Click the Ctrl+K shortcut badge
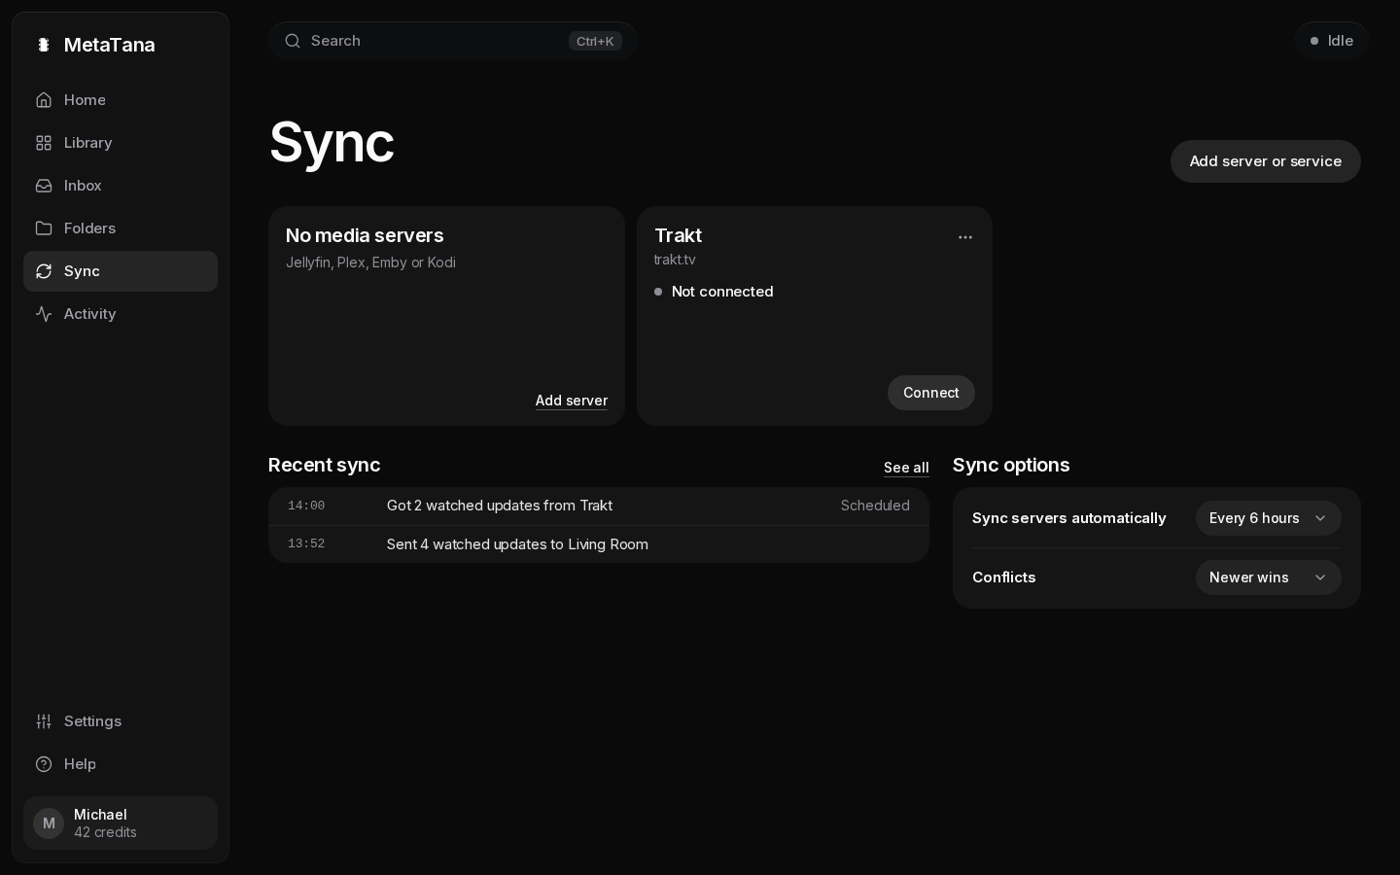Screen dimensions: 1400x875 coord(595,41)
